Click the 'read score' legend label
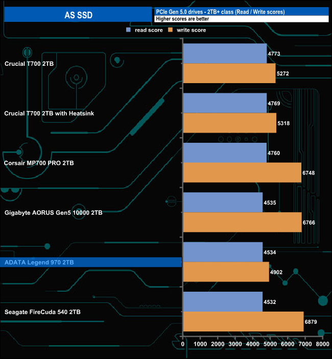This screenshot has width=332, height=359. [149, 30]
